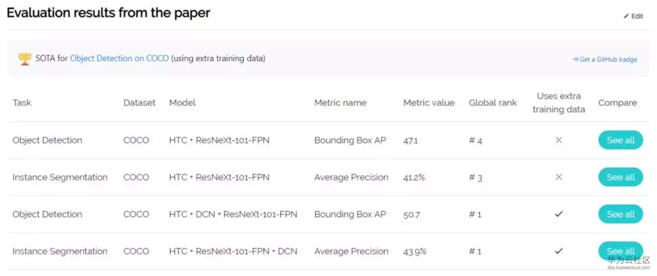Screen dimensions: 657x276
Task: Click the HTC + ResNeXt-101-FPN + DCN model
Action: [x=233, y=251]
